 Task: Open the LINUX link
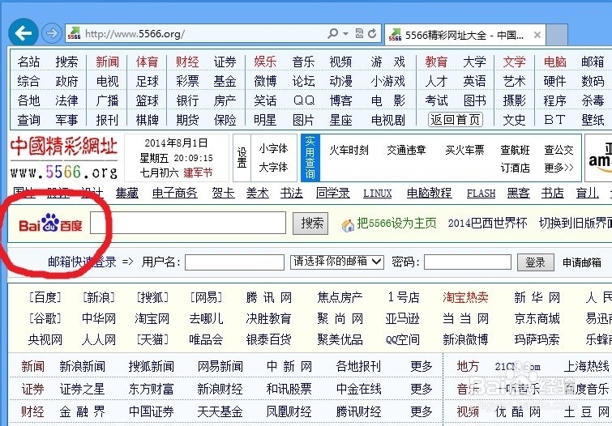click(378, 194)
